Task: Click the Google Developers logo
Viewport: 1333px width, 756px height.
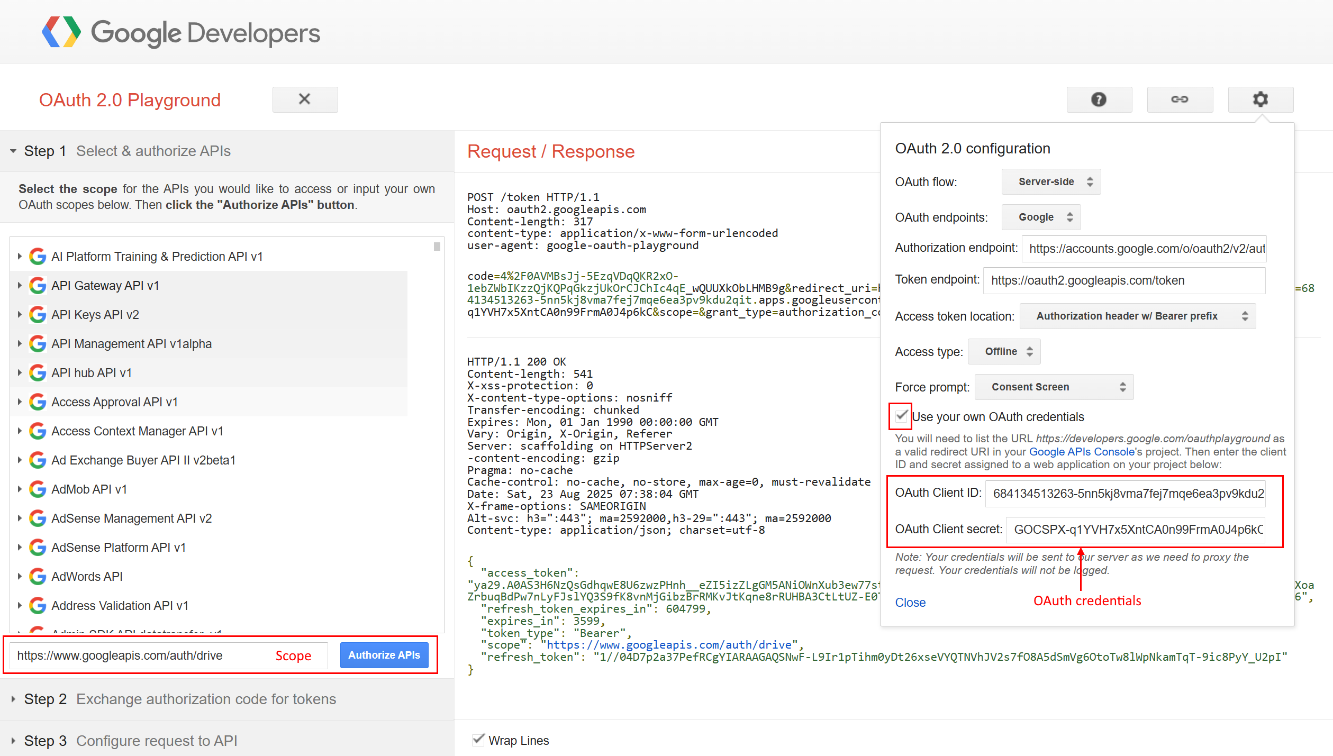Action: [x=181, y=33]
